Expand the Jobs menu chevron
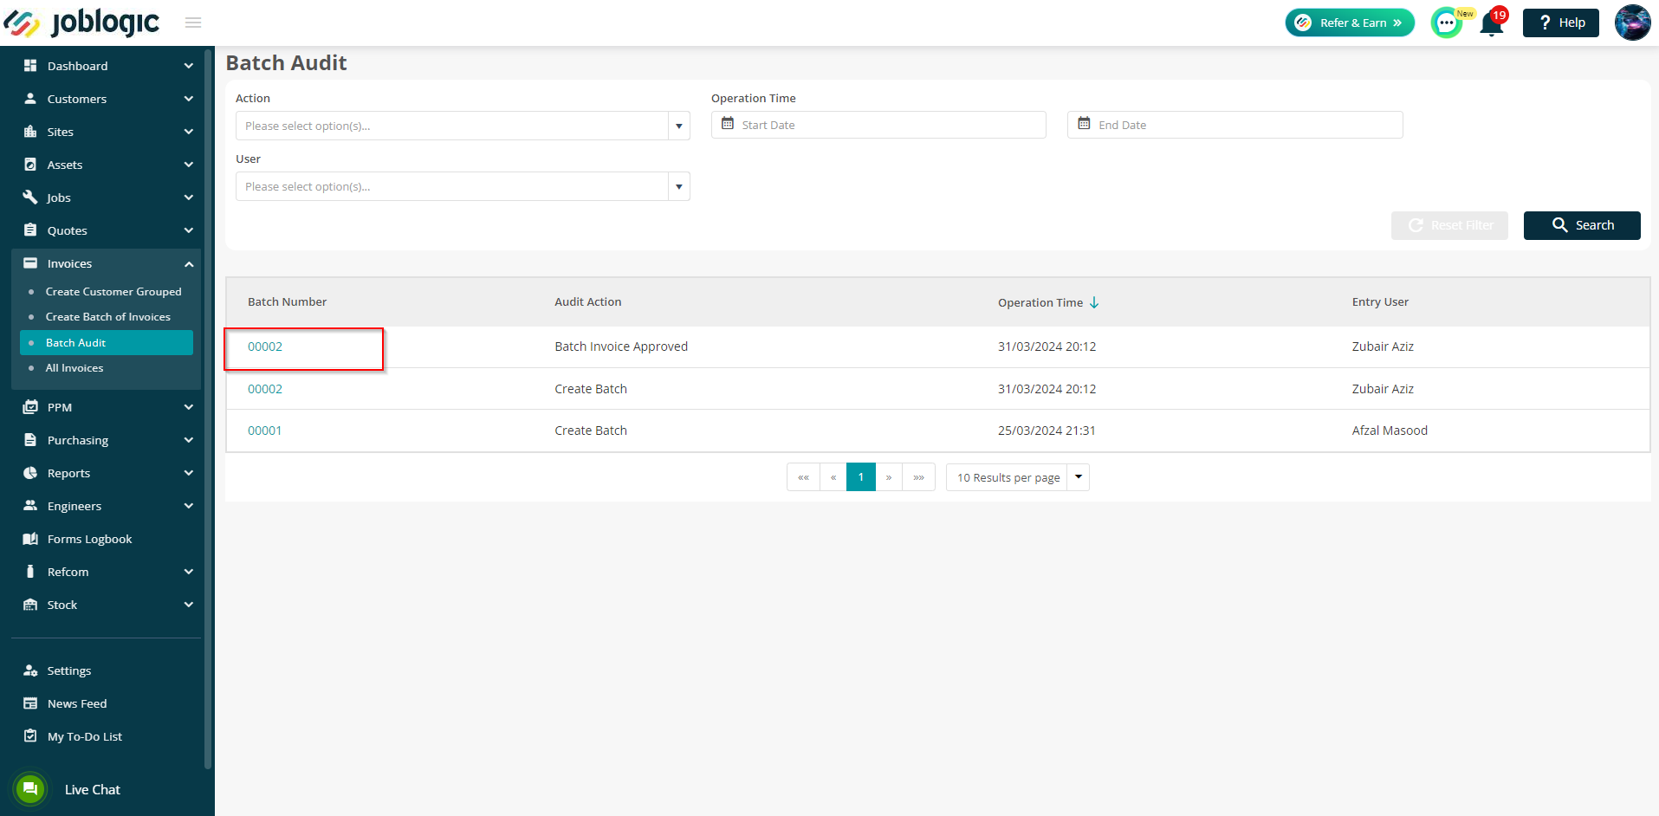The width and height of the screenshot is (1659, 816). click(189, 198)
